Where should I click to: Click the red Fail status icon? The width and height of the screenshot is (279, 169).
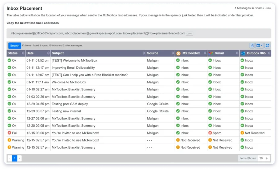coord(9,133)
